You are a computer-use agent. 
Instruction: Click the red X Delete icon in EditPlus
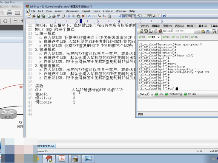83,16
